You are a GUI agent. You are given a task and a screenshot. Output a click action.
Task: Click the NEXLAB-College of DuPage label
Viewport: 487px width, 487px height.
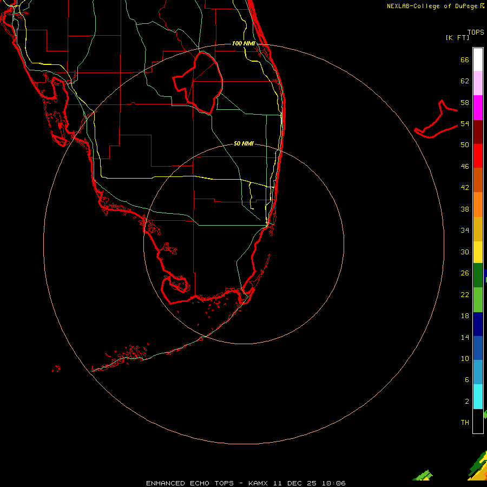435,6
